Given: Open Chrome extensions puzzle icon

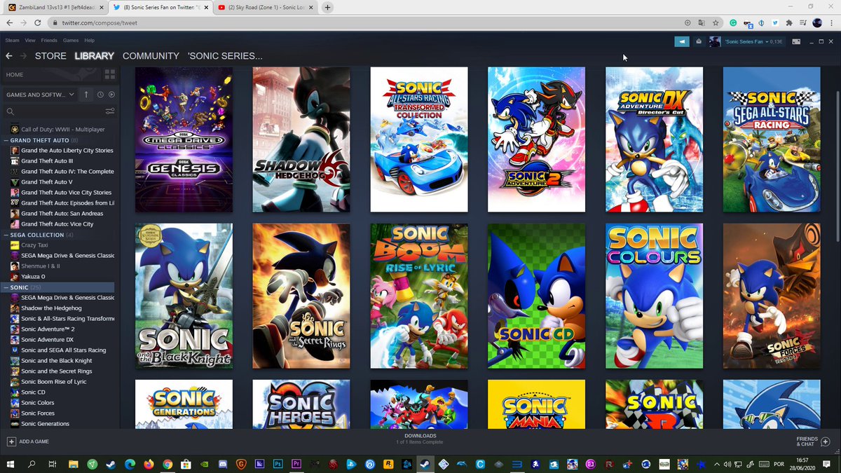Looking at the screenshot, I should pos(790,23).
